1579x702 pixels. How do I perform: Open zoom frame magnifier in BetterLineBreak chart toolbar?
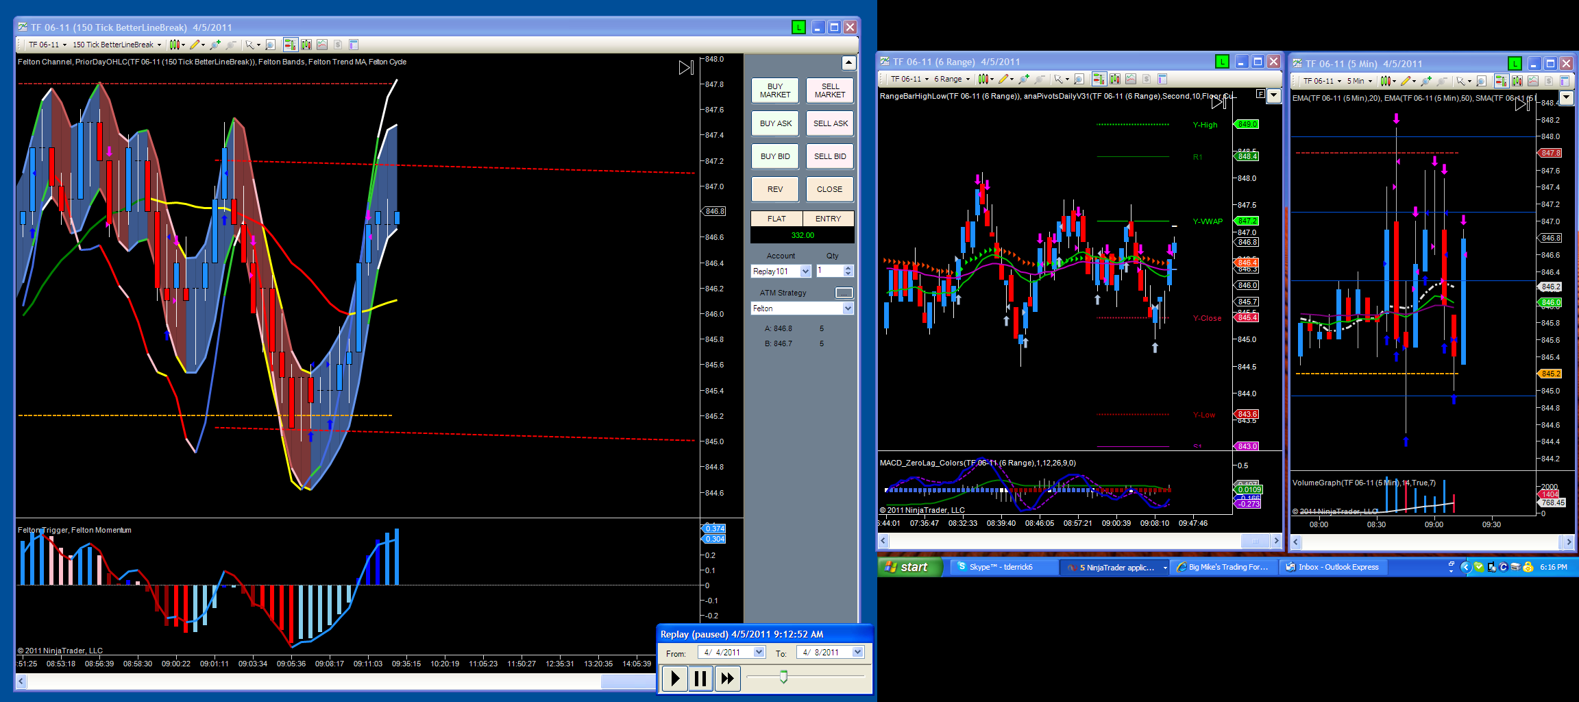(270, 45)
